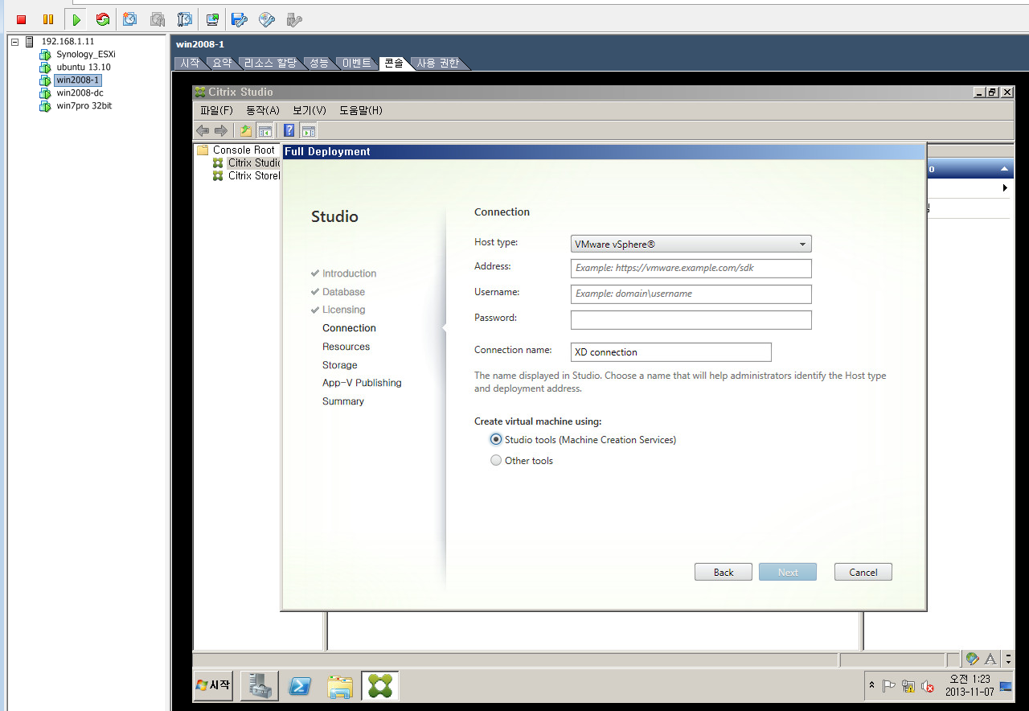The height and width of the screenshot is (711, 1029).
Task: Collapse the actions pane header arrow
Action: click(x=1003, y=169)
